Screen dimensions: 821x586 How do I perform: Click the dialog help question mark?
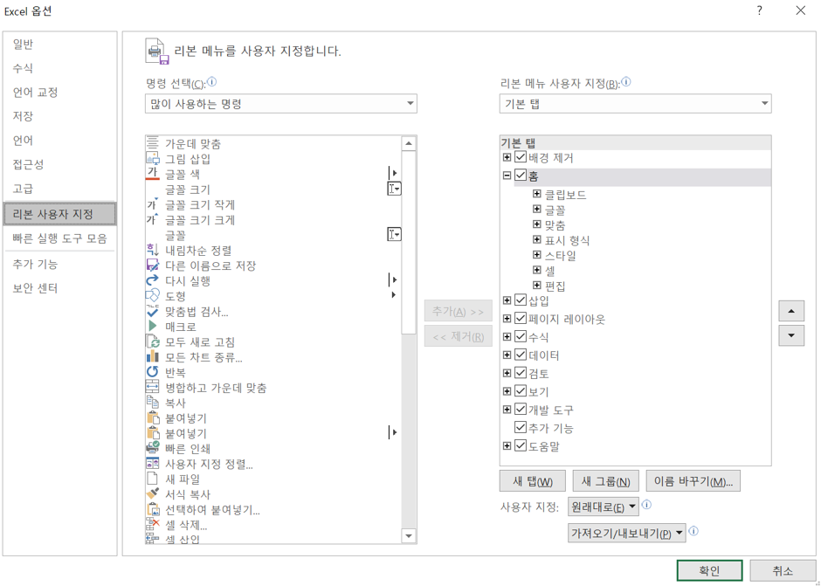[759, 10]
